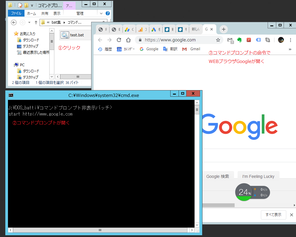This screenshot has width=296, height=237.
Task: Click navigation pane scroll down arrow
Action: click(x=52, y=77)
